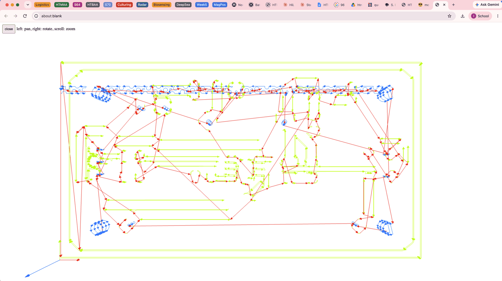The image size is (502, 281).
Task: Click the Ask Gemini button
Action: [x=487, y=5]
